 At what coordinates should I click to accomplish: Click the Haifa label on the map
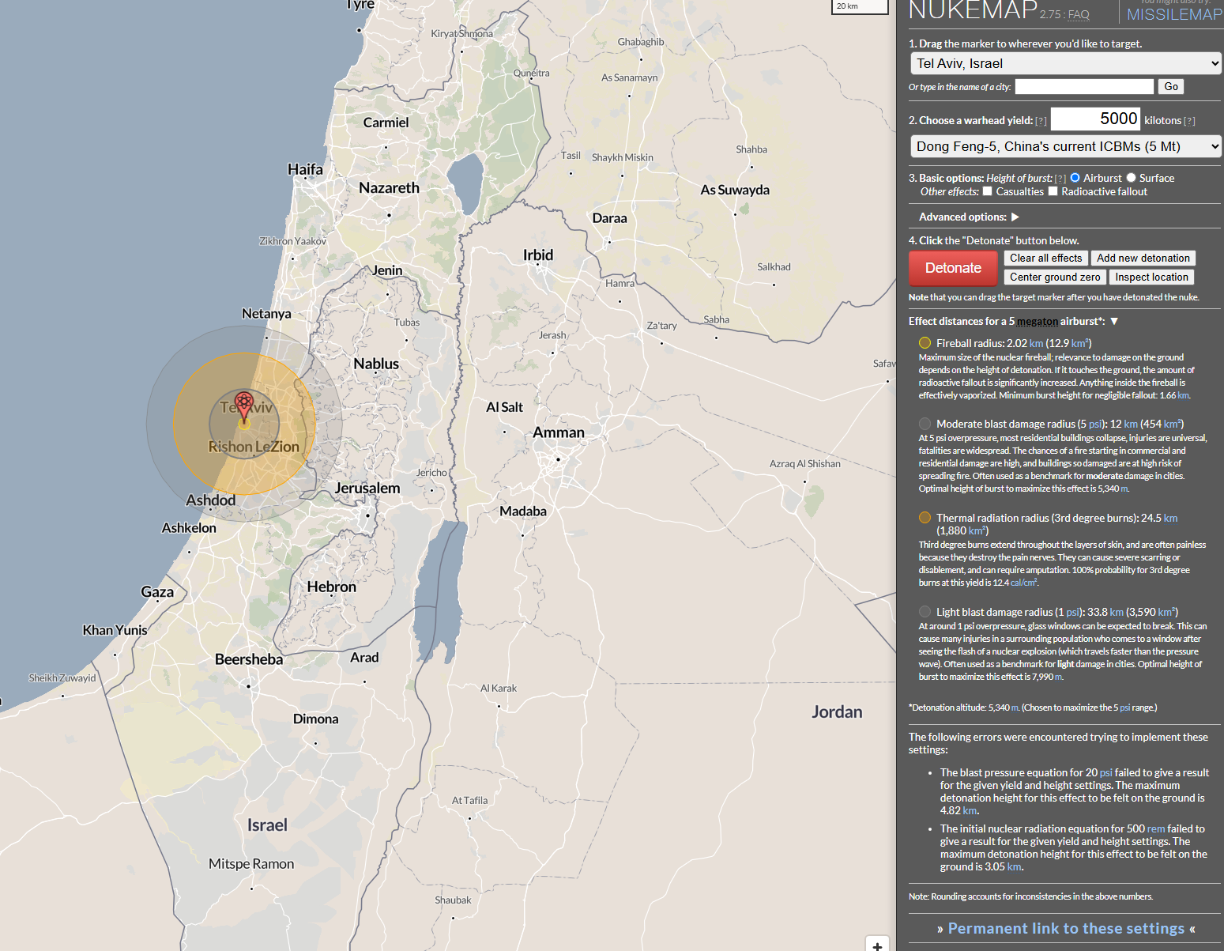coord(305,169)
